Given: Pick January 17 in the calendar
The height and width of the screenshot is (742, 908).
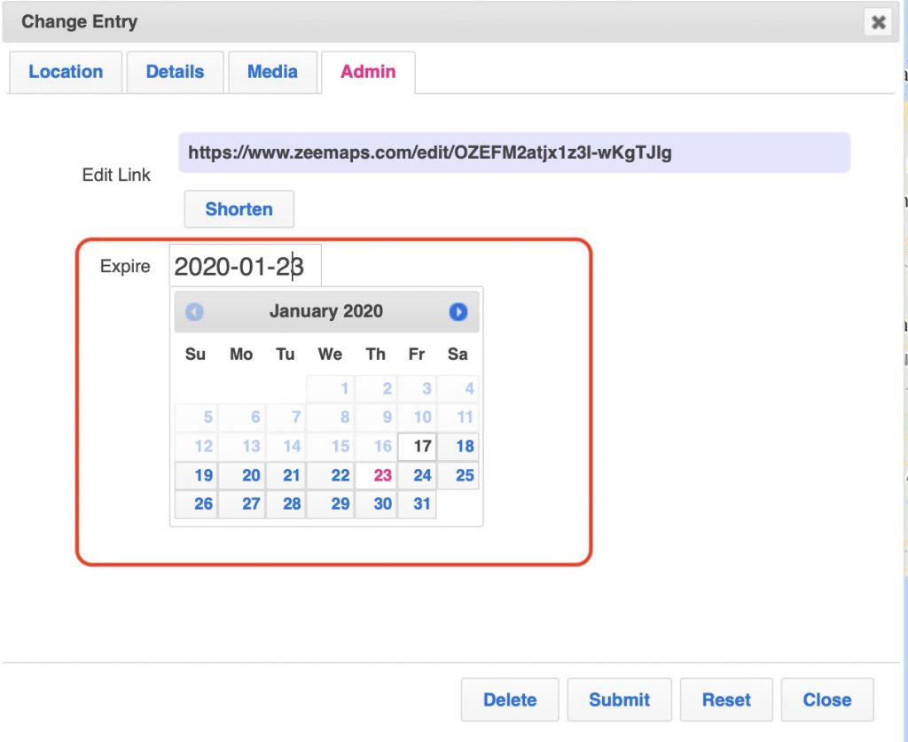Looking at the screenshot, I should tap(418, 446).
